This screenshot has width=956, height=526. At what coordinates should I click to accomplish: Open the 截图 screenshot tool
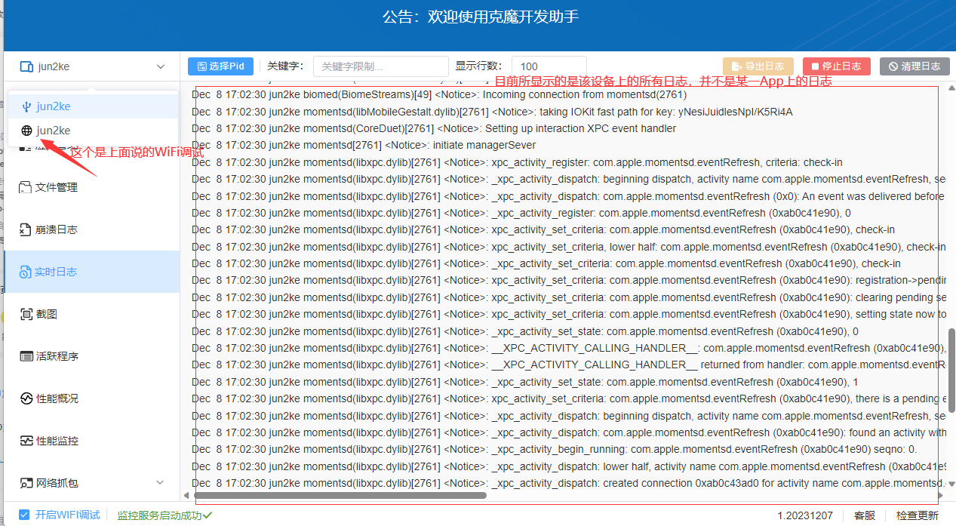click(x=91, y=314)
